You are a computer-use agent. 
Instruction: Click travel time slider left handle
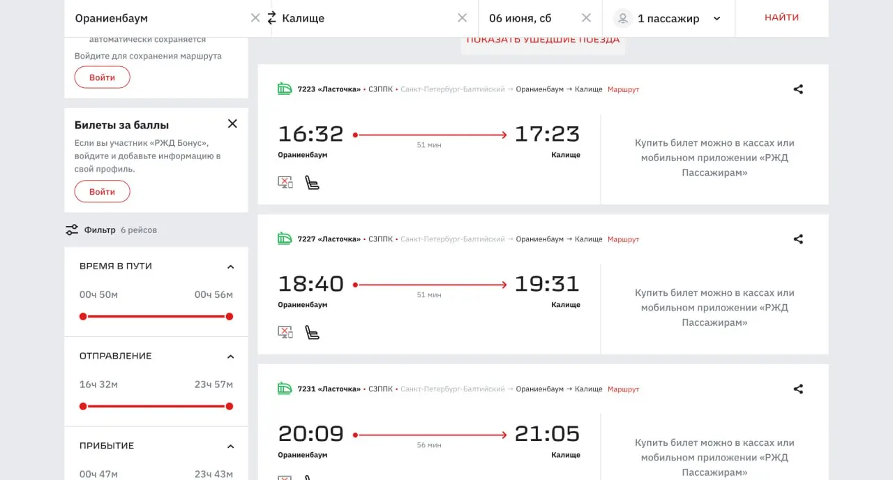coord(83,317)
